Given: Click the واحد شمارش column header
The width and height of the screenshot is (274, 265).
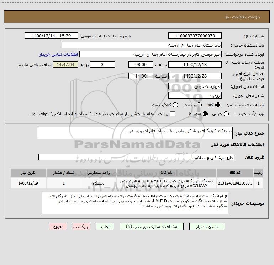Looking at the screenshot, I should pyautogui.click(x=99, y=173).
